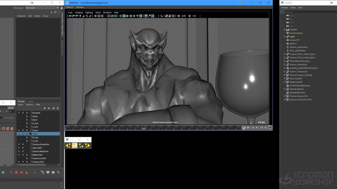The width and height of the screenshot is (337, 189).
Task: Expand Bottle:TopGRP in Outliner
Action: [x=285, y=82]
